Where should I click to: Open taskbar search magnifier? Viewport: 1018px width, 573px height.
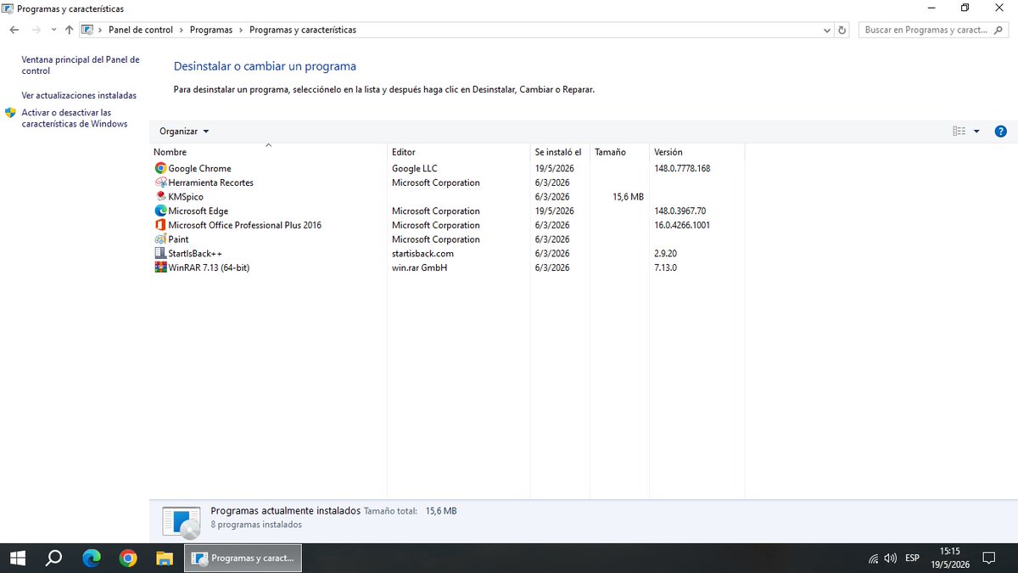[x=53, y=558]
